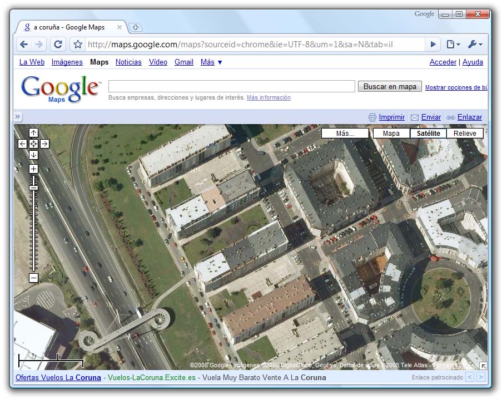Expand the left side panel chevron
Viewport: 502px width, 399px height.
pos(18,117)
